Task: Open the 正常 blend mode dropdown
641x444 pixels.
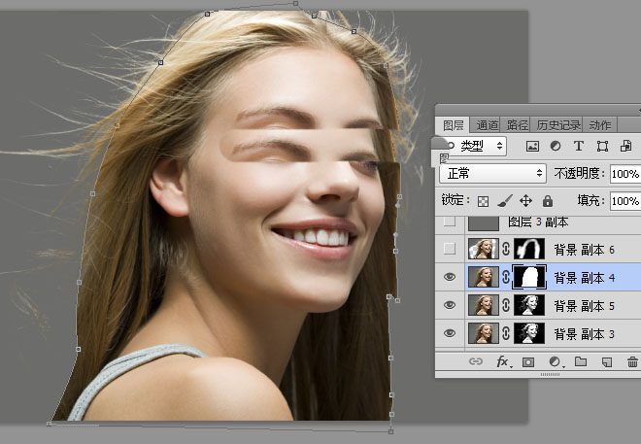Action: (492, 173)
